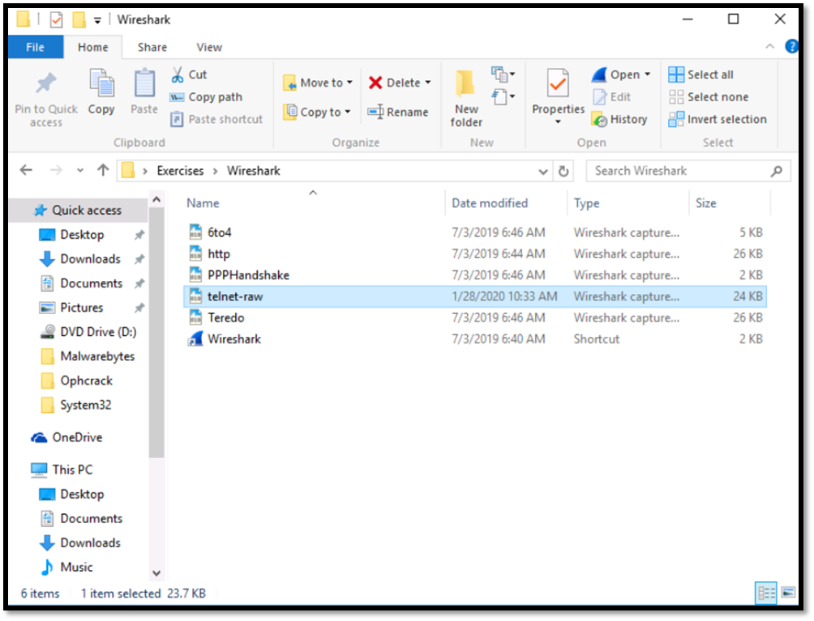This screenshot has width=814, height=621.
Task: Sort by the Size column header
Action: pyautogui.click(x=730, y=203)
